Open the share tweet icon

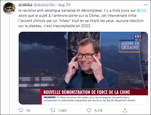point(125,110)
